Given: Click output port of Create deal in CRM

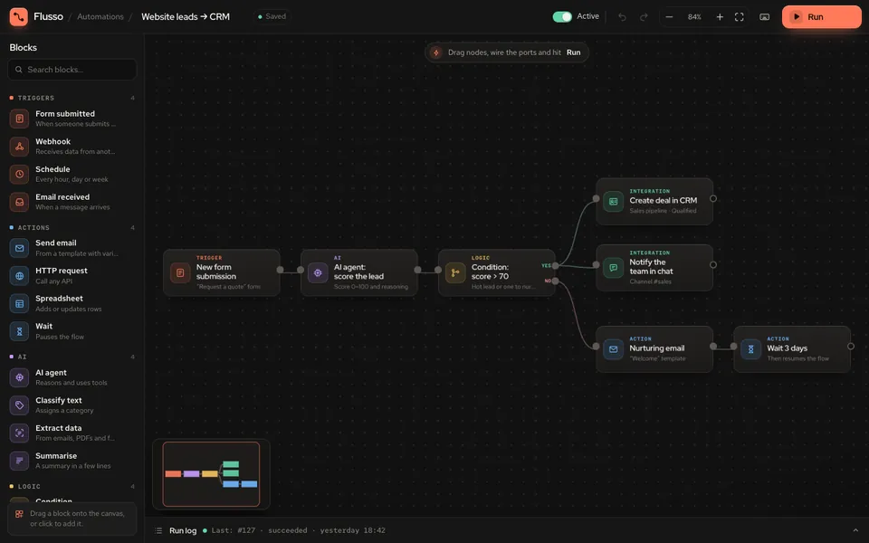Looking at the screenshot, I should [713, 198].
